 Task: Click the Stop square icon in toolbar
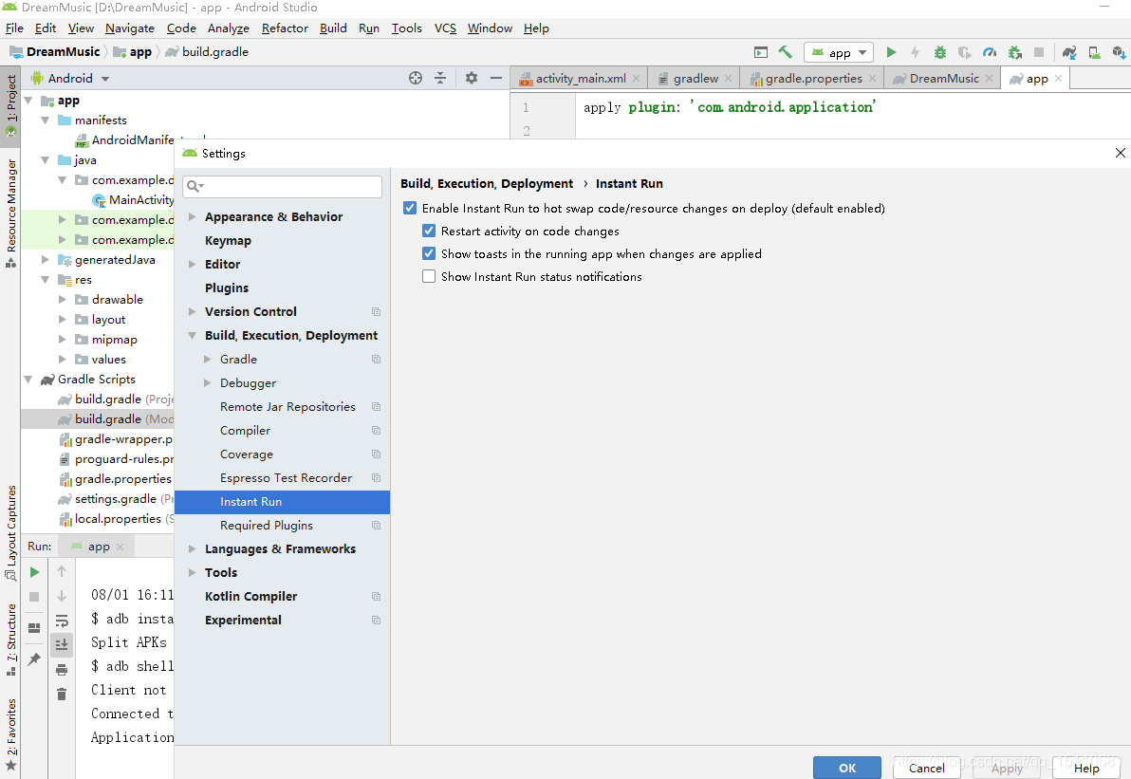pyautogui.click(x=1039, y=52)
